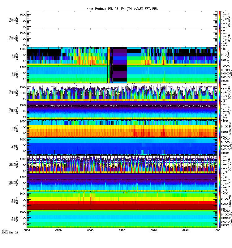The height and width of the screenshot is (248, 232).
Task: Click the the fff 32 edc34 spectrogram
Action: [122, 165]
